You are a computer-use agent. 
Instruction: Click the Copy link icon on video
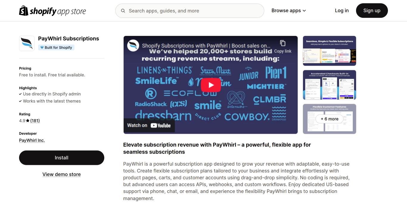[283, 43]
